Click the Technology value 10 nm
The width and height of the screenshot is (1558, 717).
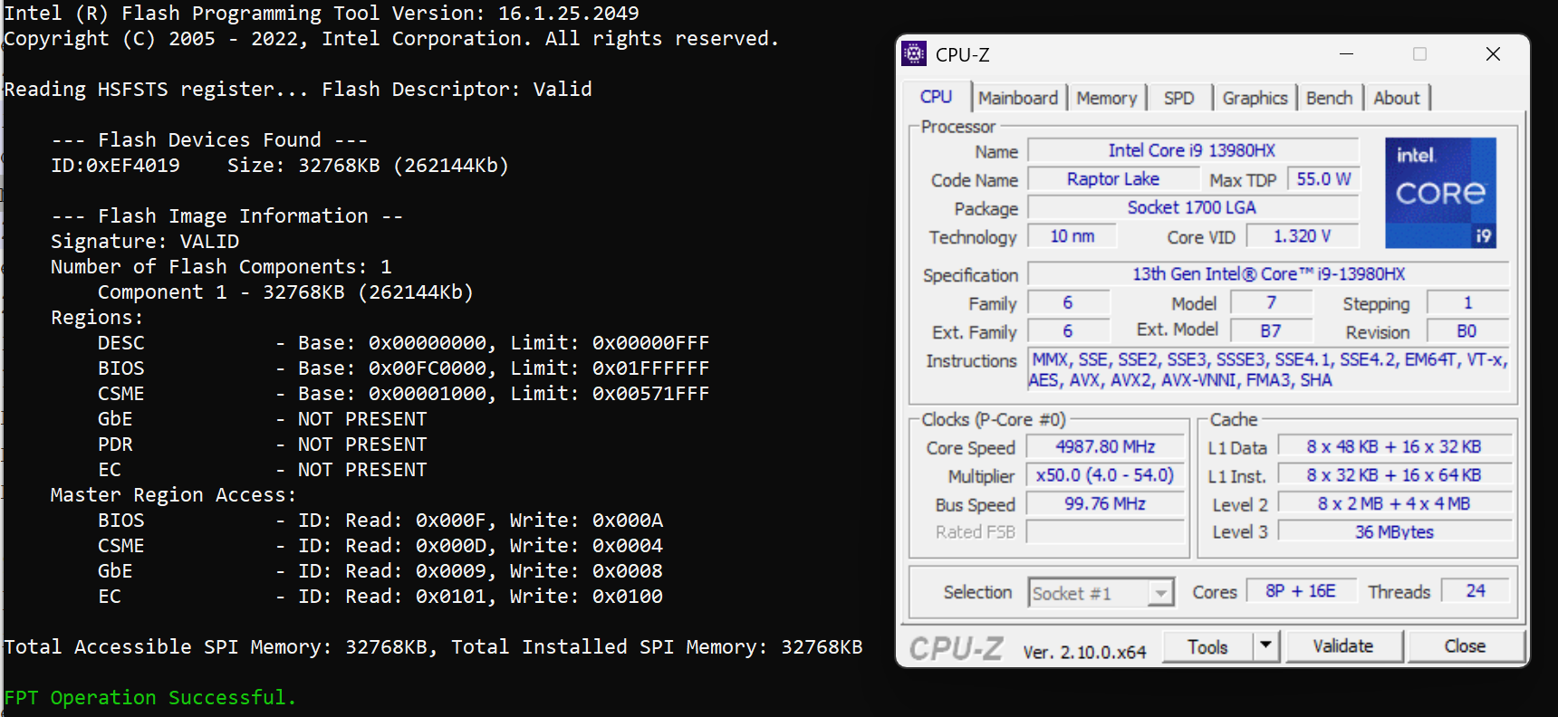1072,236
